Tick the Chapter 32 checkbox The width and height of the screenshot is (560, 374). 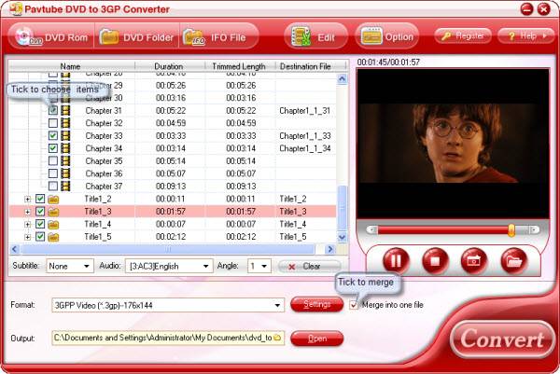click(x=53, y=123)
